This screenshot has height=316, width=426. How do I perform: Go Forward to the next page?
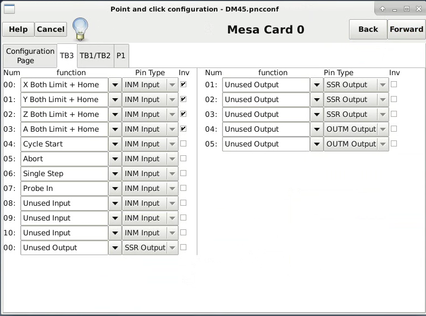[406, 29]
